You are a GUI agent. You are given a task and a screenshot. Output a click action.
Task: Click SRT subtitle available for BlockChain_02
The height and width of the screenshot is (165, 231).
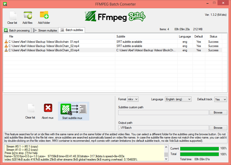click(129, 46)
